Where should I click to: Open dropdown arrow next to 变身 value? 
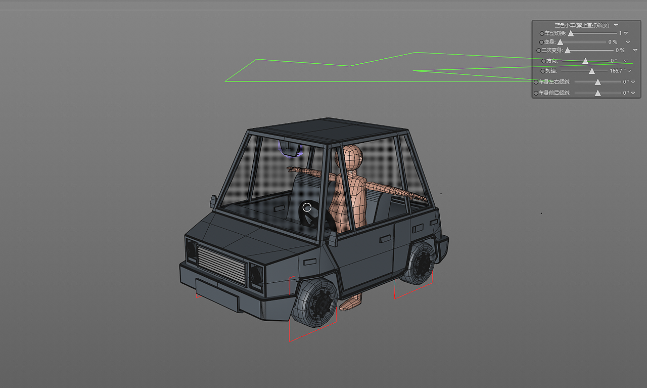point(628,42)
